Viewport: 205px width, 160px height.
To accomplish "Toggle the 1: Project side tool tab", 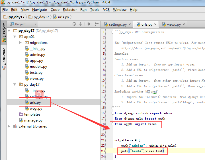I will (4, 30).
